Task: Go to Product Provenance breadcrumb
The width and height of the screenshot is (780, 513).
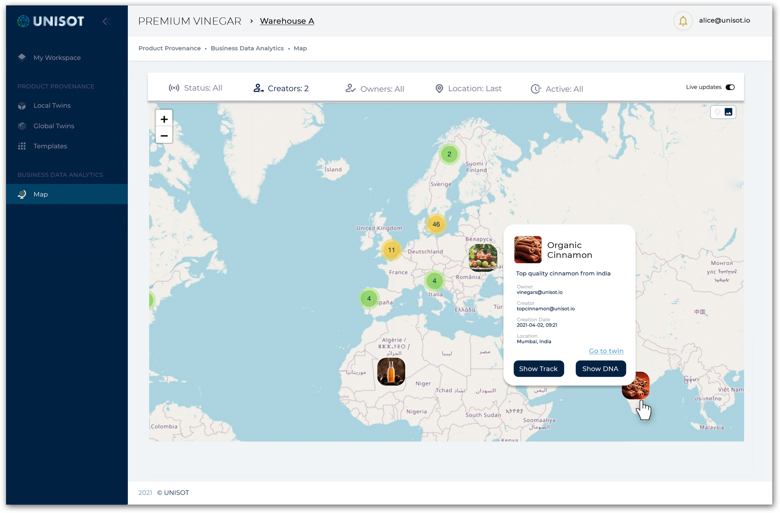Action: [170, 48]
